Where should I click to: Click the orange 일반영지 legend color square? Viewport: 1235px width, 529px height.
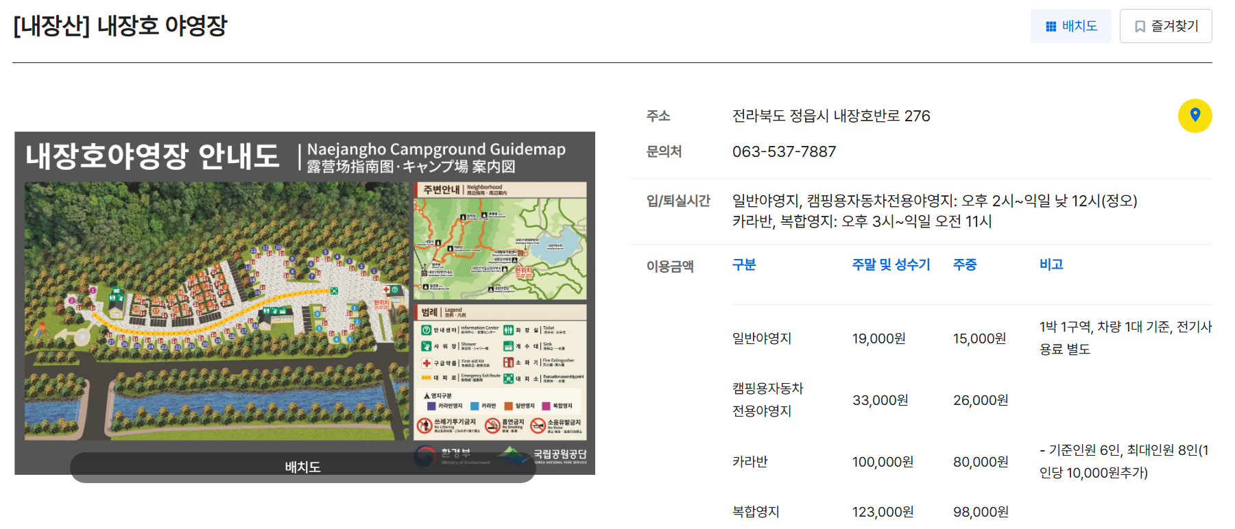tap(509, 406)
